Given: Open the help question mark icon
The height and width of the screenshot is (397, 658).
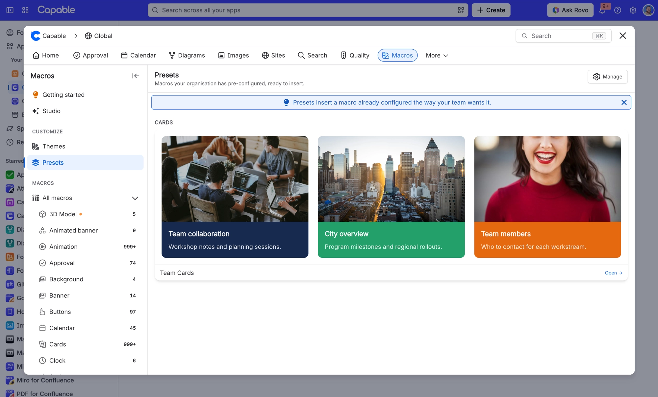Looking at the screenshot, I should coord(618,10).
